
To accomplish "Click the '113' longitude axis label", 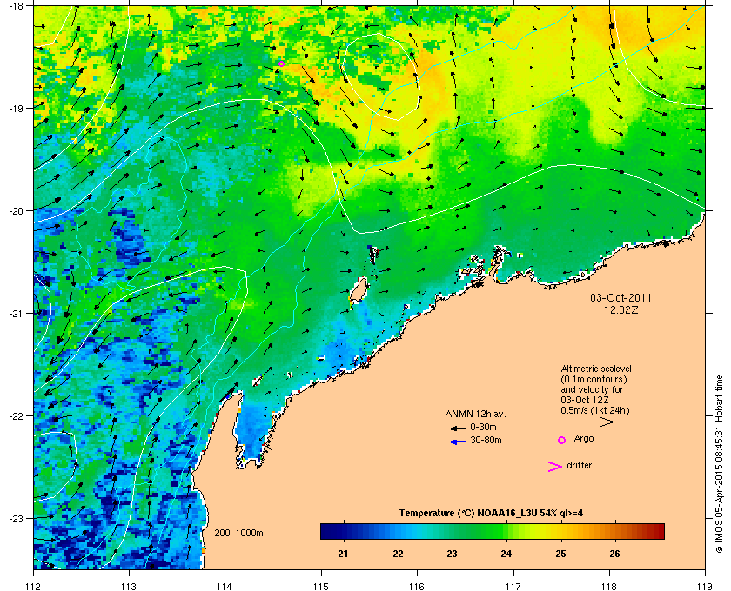I will [x=129, y=587].
